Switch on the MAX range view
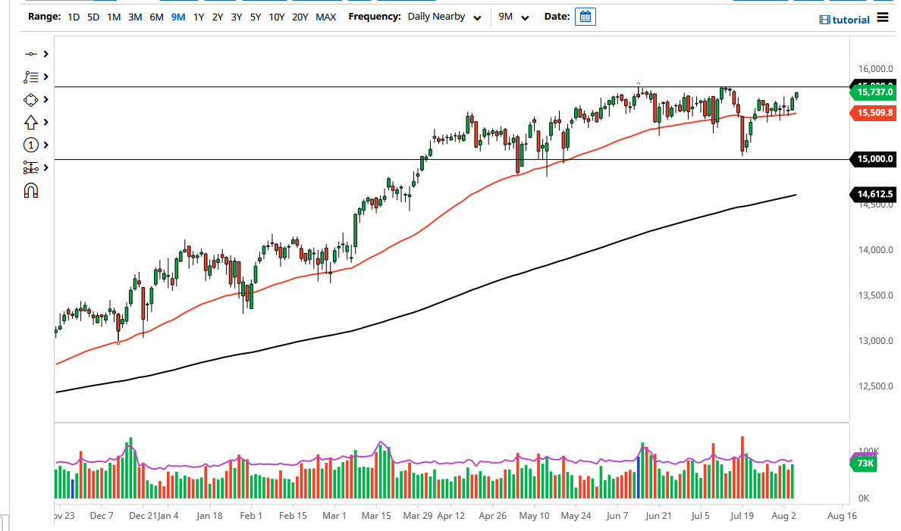This screenshot has height=531, width=901. [x=326, y=16]
